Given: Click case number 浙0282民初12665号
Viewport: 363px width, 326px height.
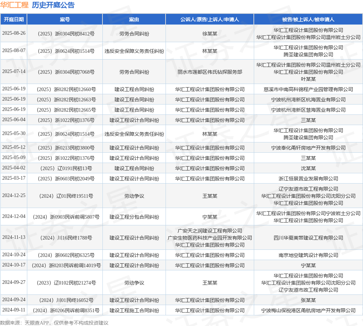Looking at the screenshot, I should 66,110.
